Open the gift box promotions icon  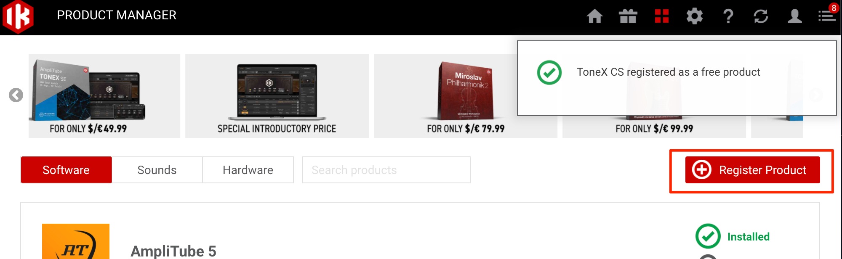628,16
